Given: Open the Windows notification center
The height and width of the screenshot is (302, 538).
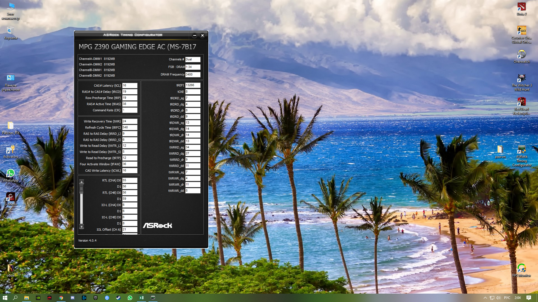Looking at the screenshot, I should click(x=528, y=298).
